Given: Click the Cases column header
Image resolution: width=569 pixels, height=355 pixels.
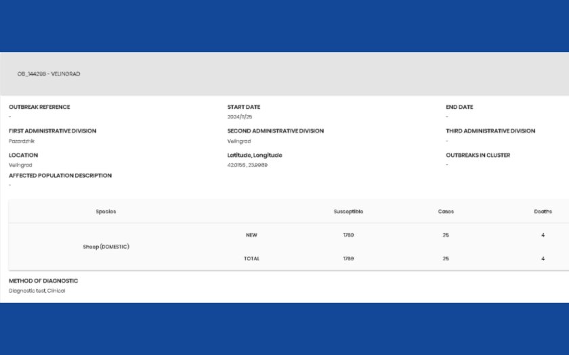Looking at the screenshot, I should click(446, 212).
